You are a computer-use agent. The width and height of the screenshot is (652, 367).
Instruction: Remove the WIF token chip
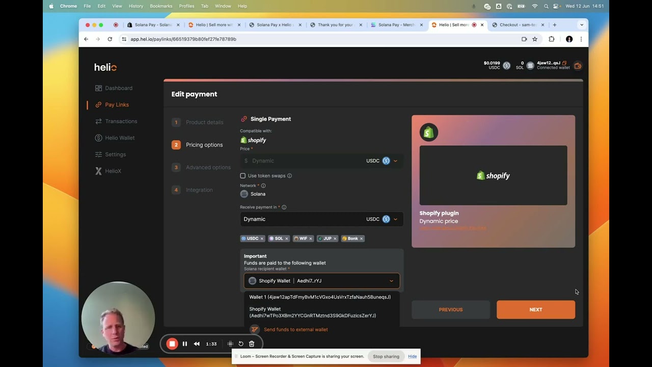311,239
